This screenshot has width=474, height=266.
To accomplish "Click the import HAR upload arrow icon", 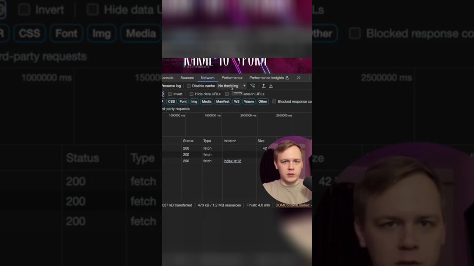I will (x=264, y=86).
